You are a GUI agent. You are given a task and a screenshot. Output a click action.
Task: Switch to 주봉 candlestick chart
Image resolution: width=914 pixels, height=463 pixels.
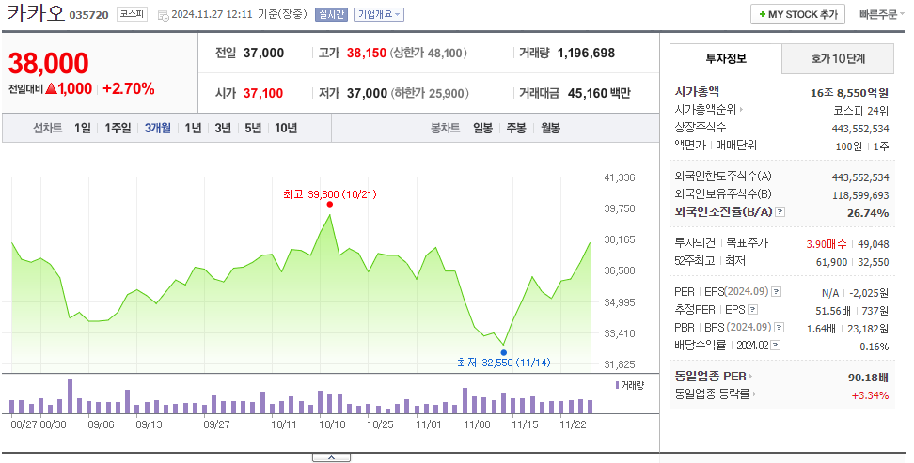516,128
